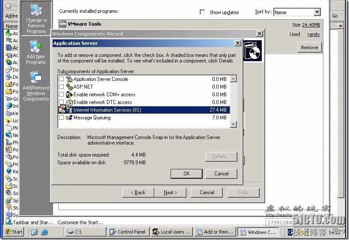This screenshot has height=240, width=349.
Task: Click the IIS component icon
Action: pyautogui.click(x=69, y=110)
